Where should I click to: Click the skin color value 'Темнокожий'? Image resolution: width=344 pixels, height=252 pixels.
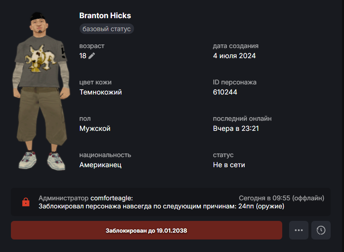(x=101, y=92)
